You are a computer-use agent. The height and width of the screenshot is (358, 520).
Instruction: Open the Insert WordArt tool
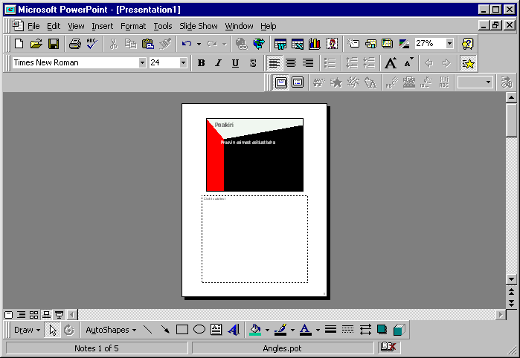tap(234, 330)
